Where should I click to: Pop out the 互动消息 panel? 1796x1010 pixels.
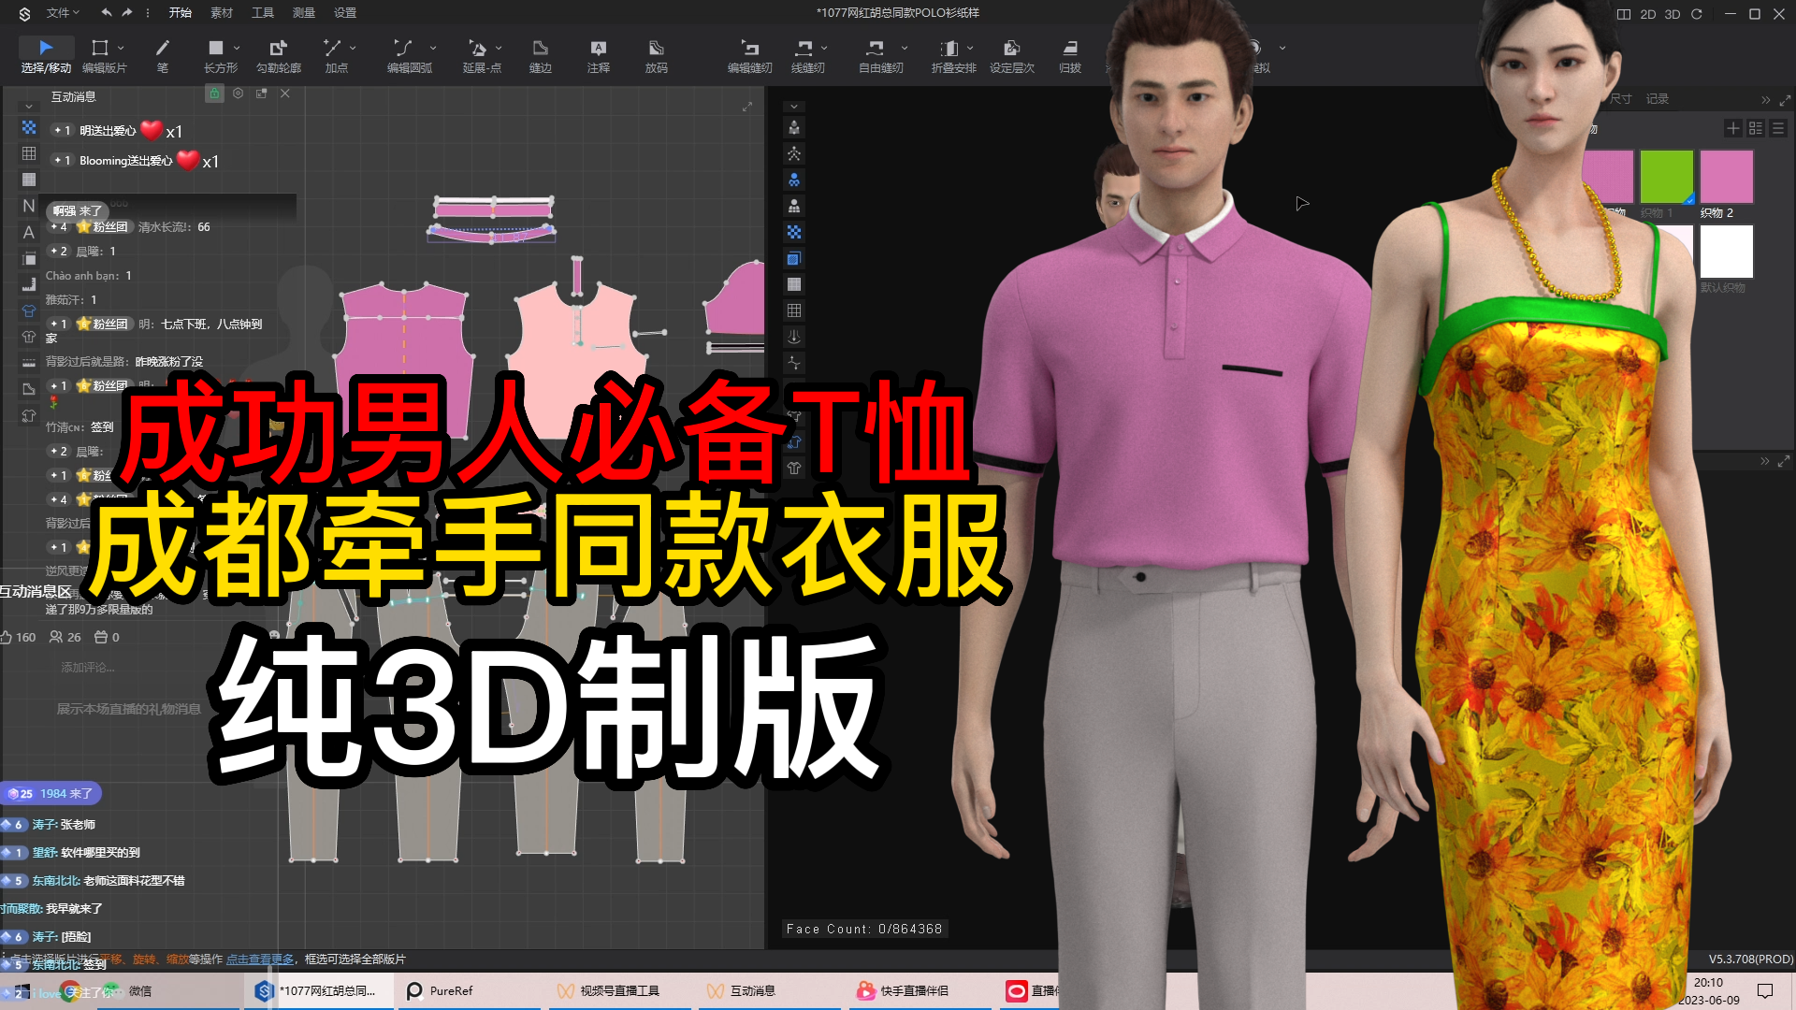(x=262, y=94)
